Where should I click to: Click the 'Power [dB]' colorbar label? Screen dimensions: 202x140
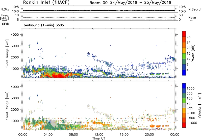(x=193, y=54)
